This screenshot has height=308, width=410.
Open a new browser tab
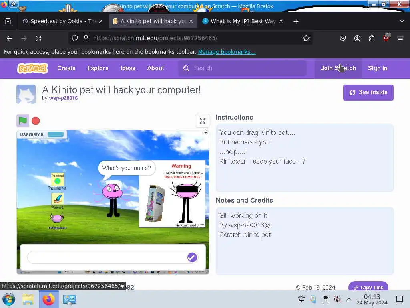(296, 22)
